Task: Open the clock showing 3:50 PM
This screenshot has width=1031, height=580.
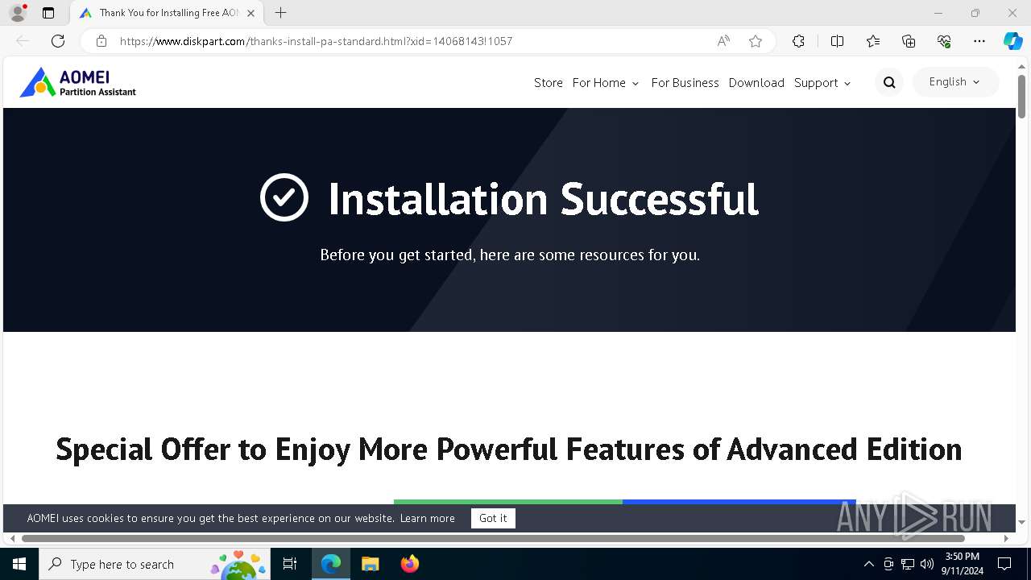Action: pos(963,564)
